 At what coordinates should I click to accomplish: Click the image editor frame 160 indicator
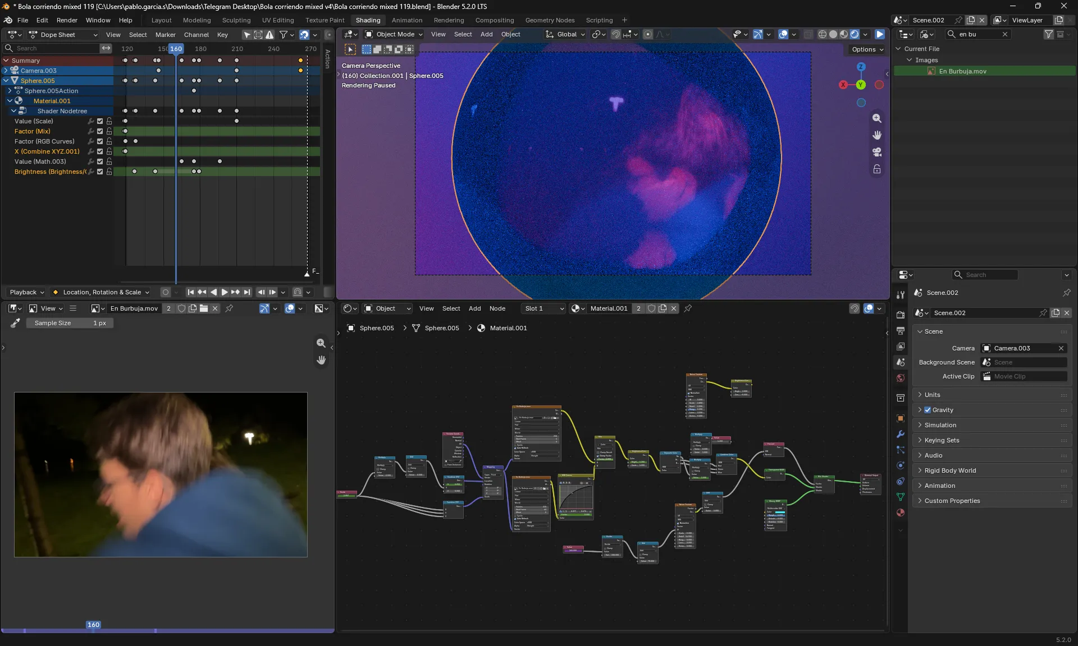click(93, 625)
